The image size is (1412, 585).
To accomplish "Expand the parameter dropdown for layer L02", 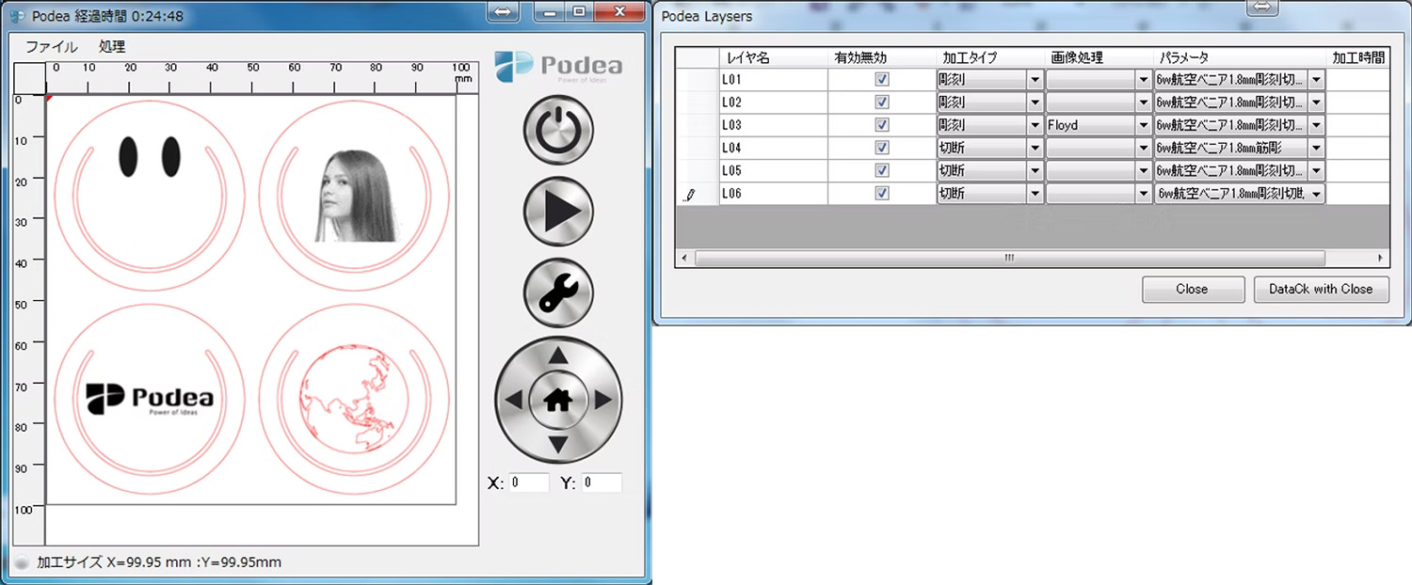I will (x=1316, y=103).
